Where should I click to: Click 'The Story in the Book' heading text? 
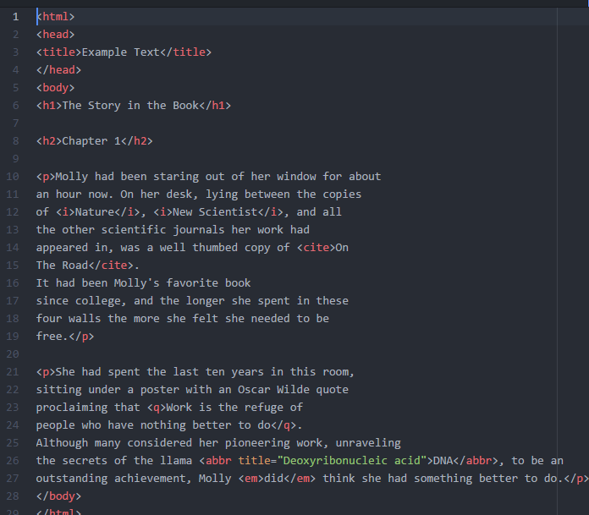pos(130,106)
